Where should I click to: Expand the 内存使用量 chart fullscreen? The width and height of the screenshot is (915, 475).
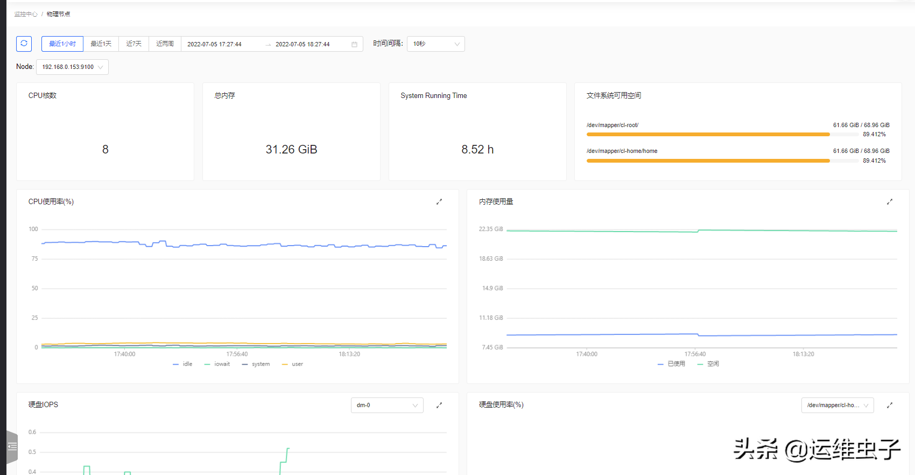point(890,201)
